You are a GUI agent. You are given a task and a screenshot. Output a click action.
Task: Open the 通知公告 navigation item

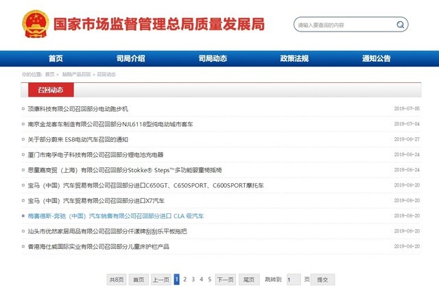point(377,58)
